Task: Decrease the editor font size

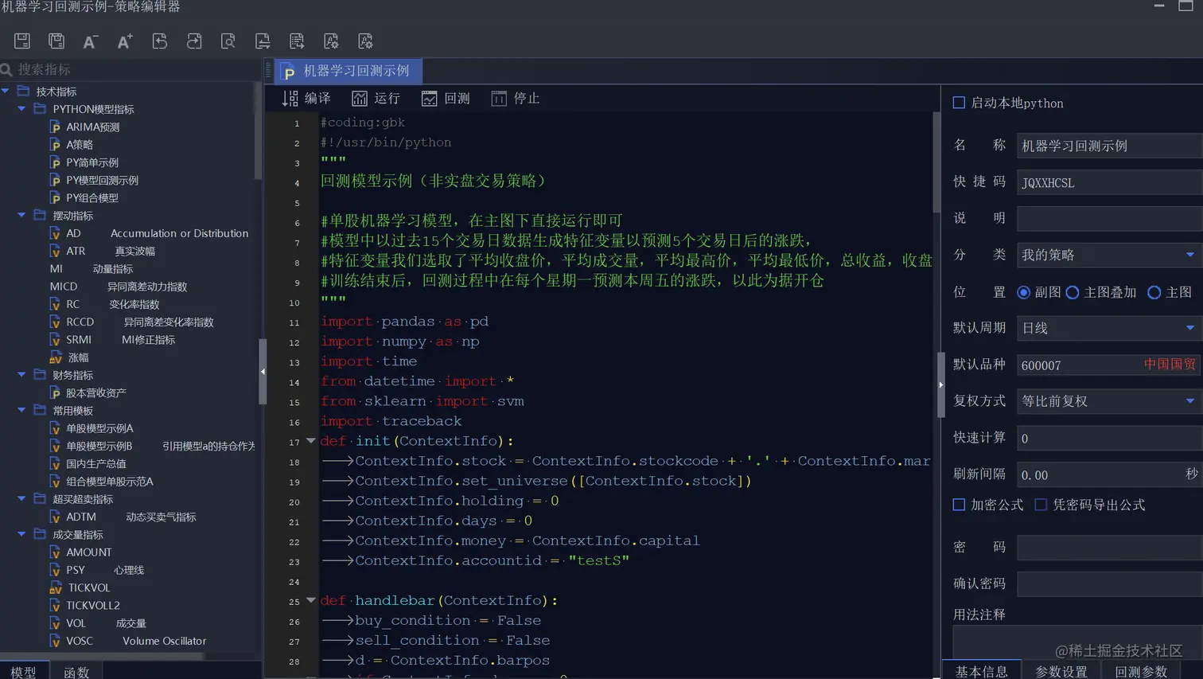Action: click(x=90, y=41)
